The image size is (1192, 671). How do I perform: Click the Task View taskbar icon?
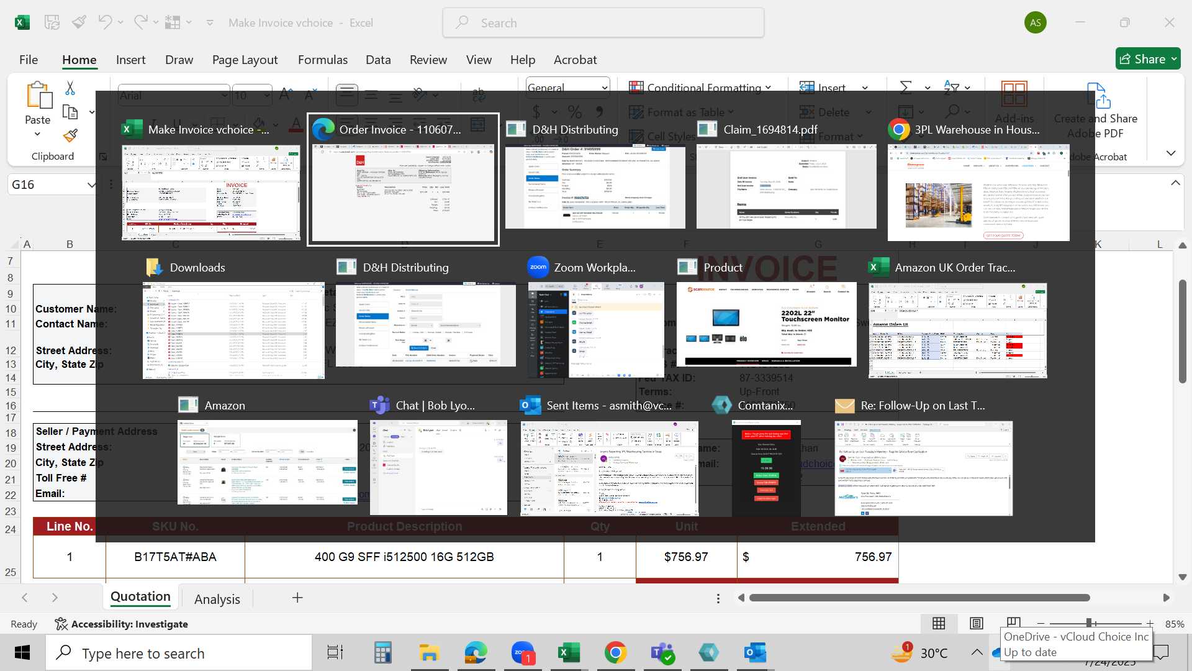point(335,653)
